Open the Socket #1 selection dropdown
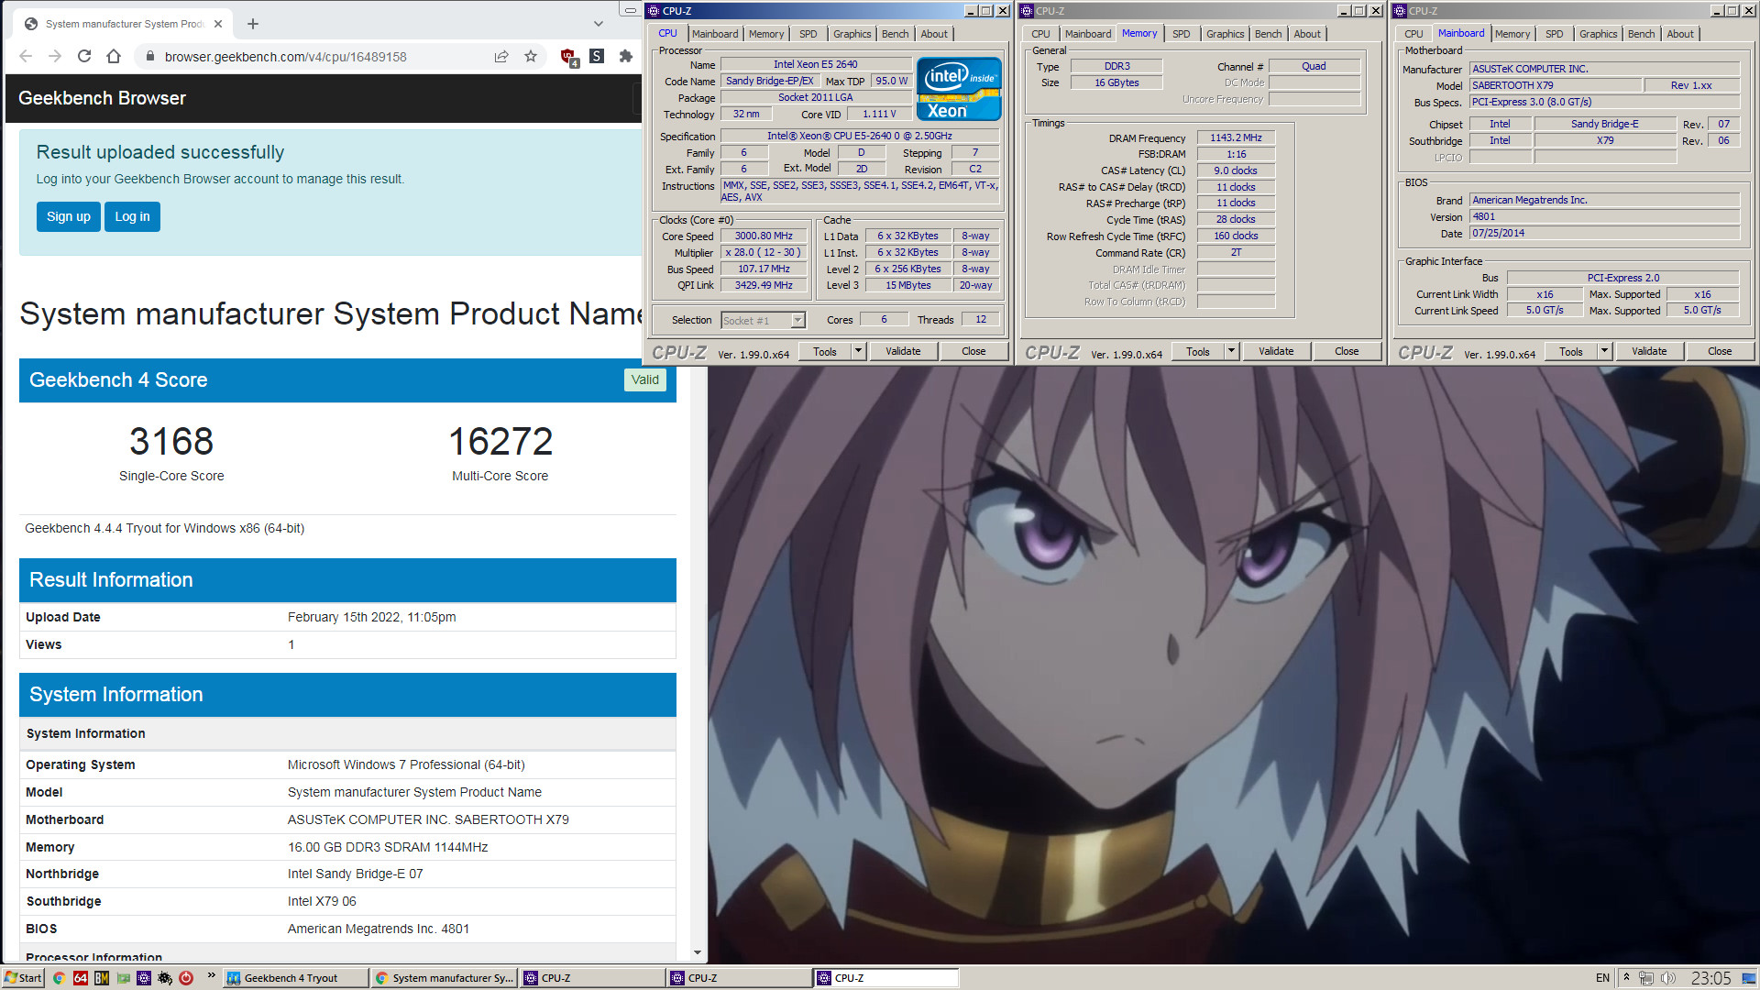 pos(763,320)
